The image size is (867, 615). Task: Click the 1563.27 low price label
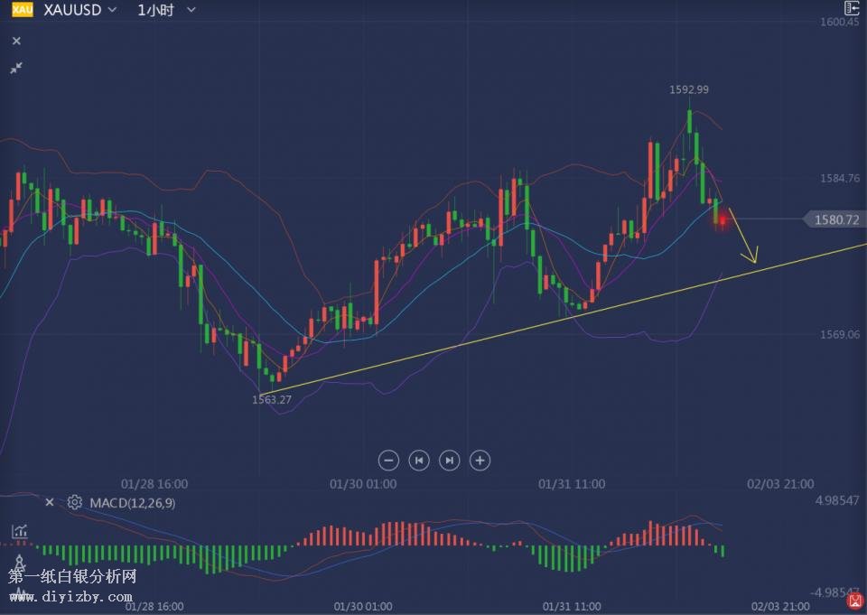pyautogui.click(x=271, y=398)
